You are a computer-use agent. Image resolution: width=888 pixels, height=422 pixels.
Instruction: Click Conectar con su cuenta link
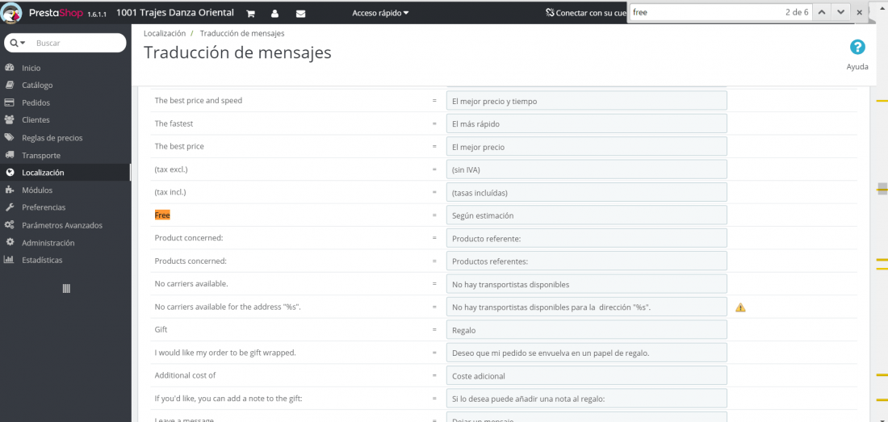[586, 12]
